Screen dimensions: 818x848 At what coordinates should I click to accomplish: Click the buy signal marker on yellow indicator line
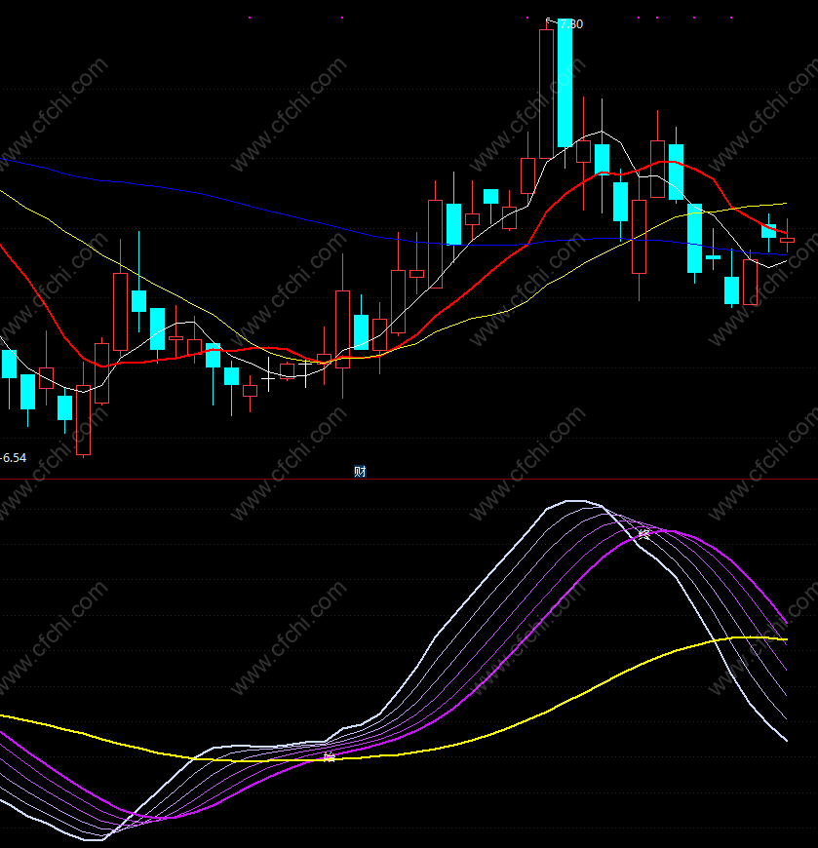point(329,757)
